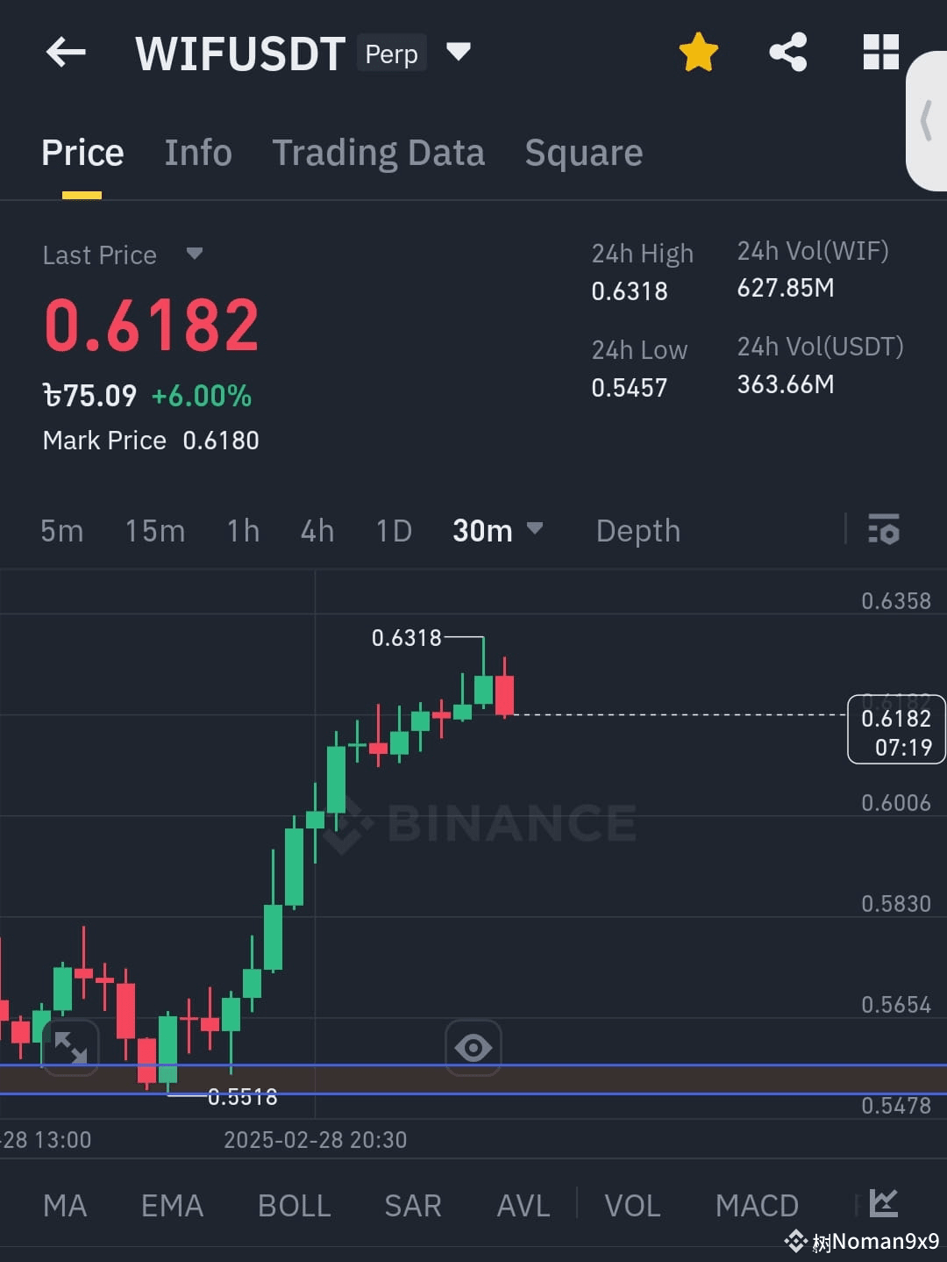Enable the BOLL indicator
The width and height of the screenshot is (947, 1262).
pos(294,1206)
